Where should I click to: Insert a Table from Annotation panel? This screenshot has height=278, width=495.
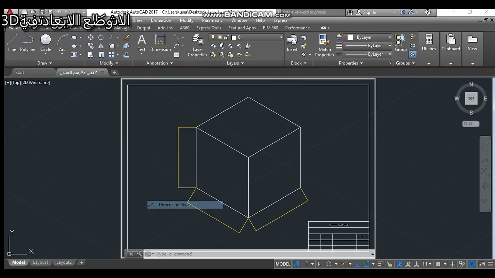point(177,55)
